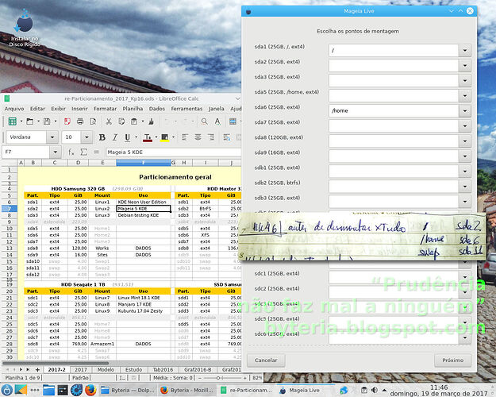Open the Inserir menu in Calc
496x397 pixels.
pyautogui.click(x=79, y=109)
